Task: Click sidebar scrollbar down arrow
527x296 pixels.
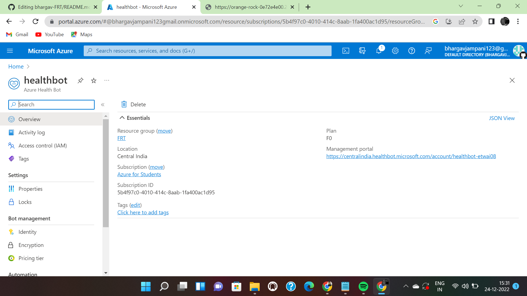Action: tap(106, 273)
